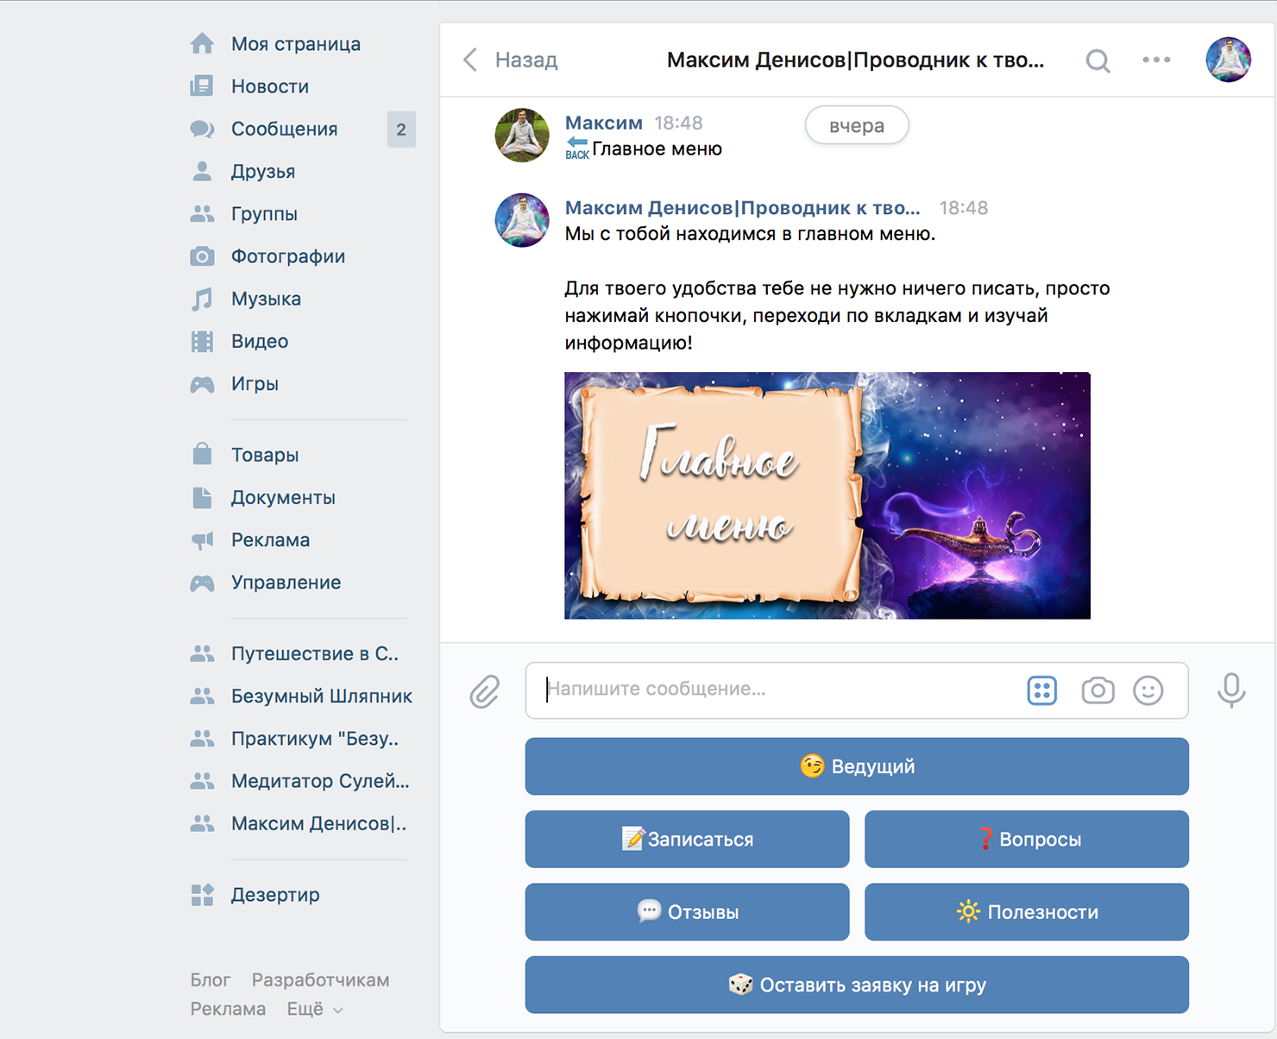Open Группы in the left menu
This screenshot has width=1277, height=1039.
[264, 214]
